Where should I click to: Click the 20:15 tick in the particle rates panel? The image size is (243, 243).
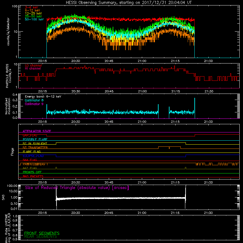[x=43, y=91]
